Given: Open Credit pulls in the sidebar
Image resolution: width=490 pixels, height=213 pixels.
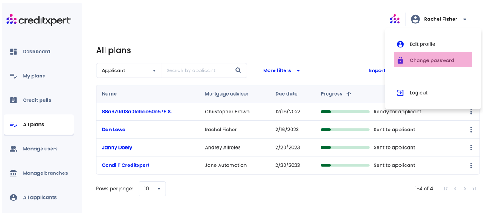Looking at the screenshot, I should coord(39,100).
